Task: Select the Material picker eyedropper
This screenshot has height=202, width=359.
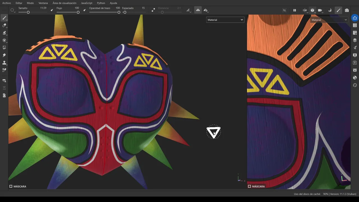Action: click(x=4, y=70)
